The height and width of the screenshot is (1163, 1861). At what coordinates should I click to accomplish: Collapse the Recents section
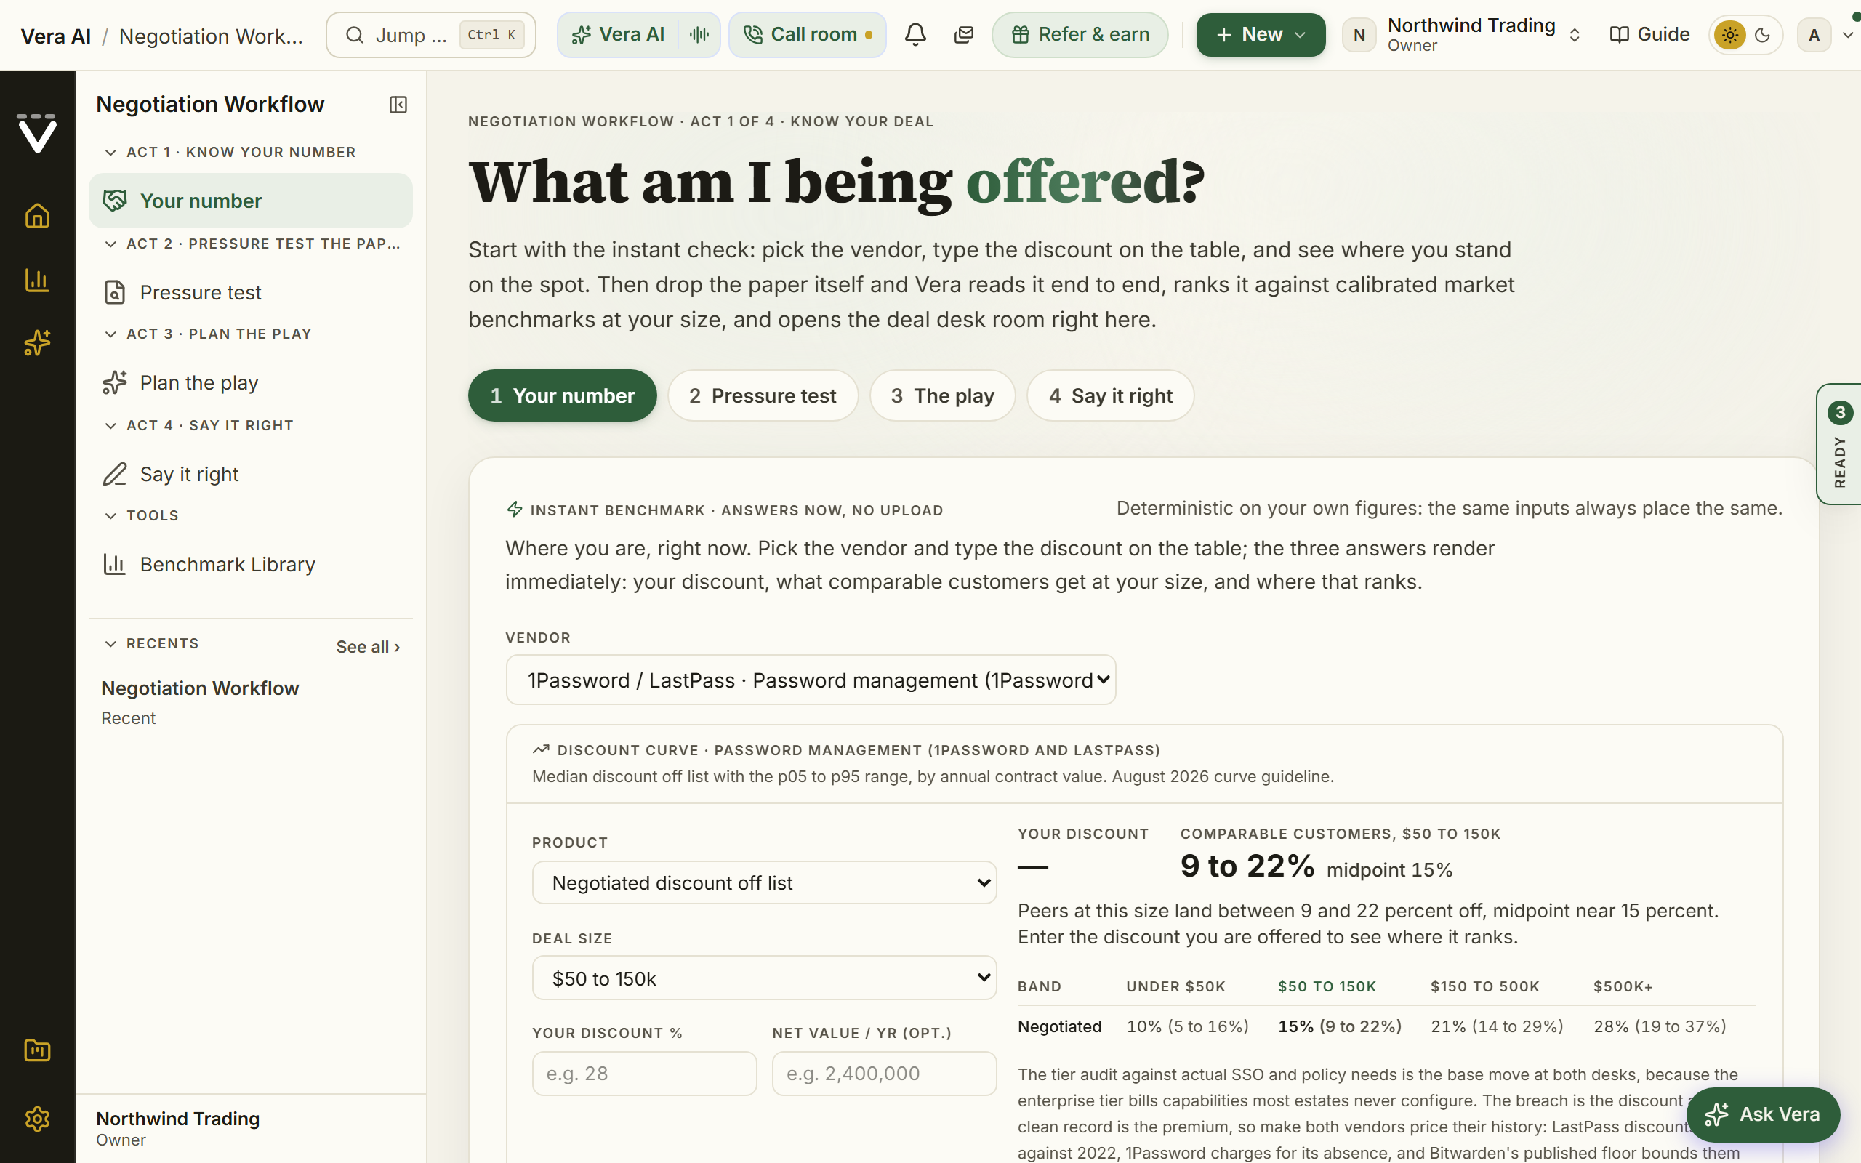(110, 644)
